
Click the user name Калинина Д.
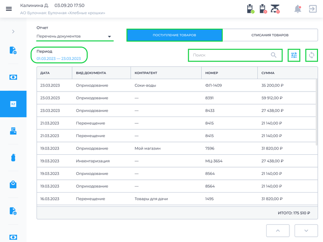pyautogui.click(x=34, y=5)
